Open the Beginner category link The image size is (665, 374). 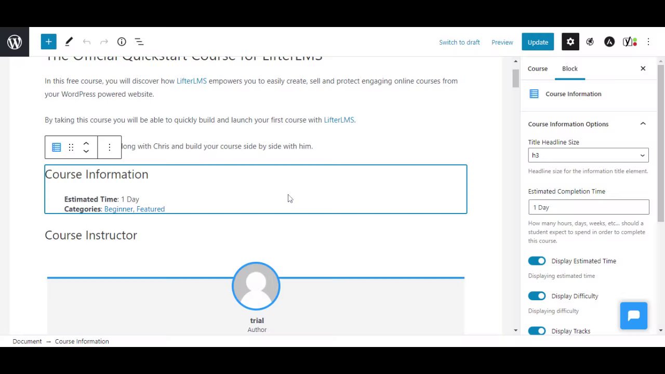[118, 209]
